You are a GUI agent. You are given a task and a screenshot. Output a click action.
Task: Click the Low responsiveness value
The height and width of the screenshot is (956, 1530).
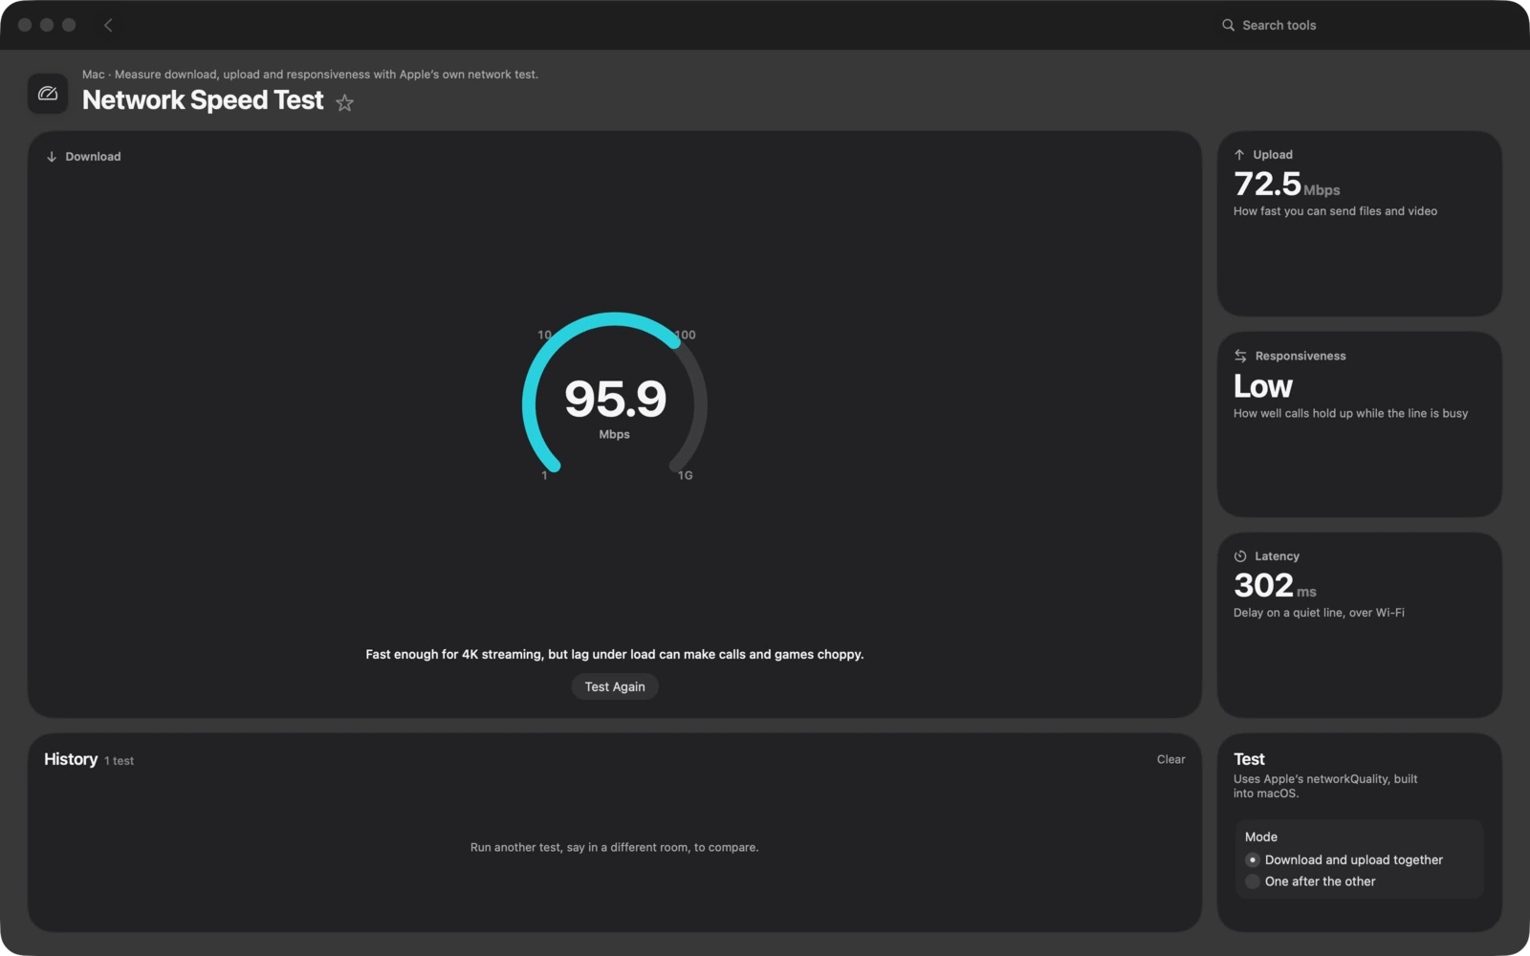(1263, 386)
